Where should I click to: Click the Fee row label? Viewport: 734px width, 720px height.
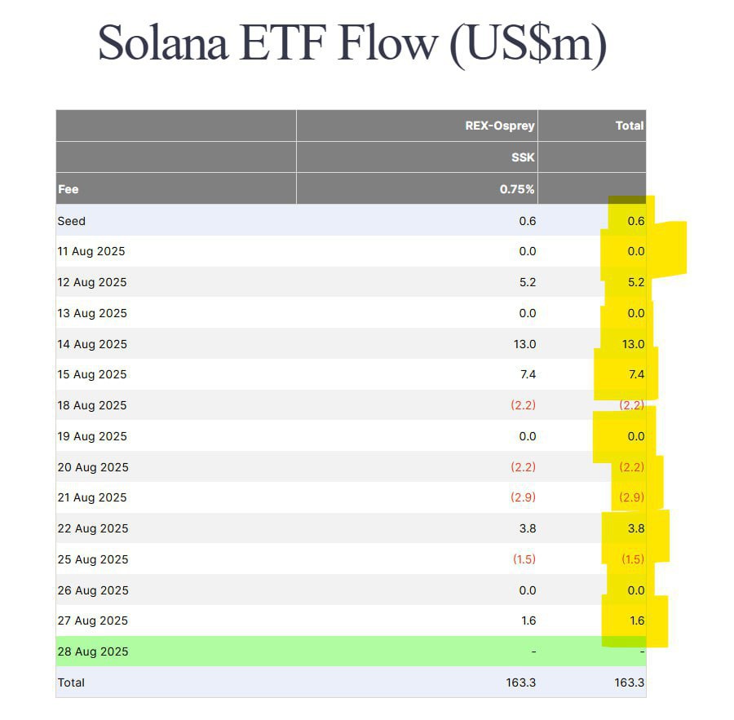[69, 189]
